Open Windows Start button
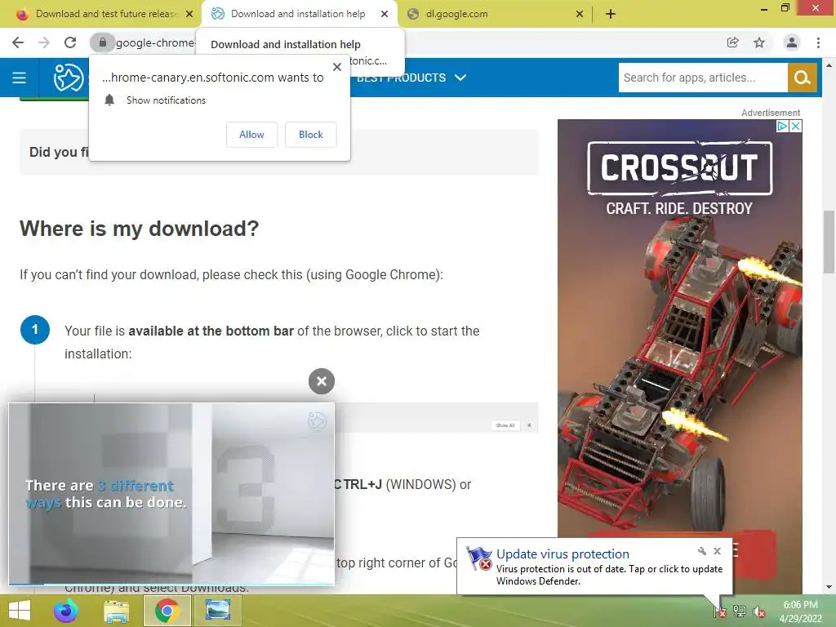836x627 pixels. click(20, 611)
